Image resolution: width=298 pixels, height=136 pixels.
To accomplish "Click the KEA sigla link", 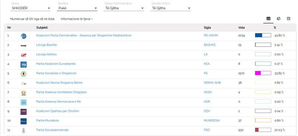I will pos(207,64).
